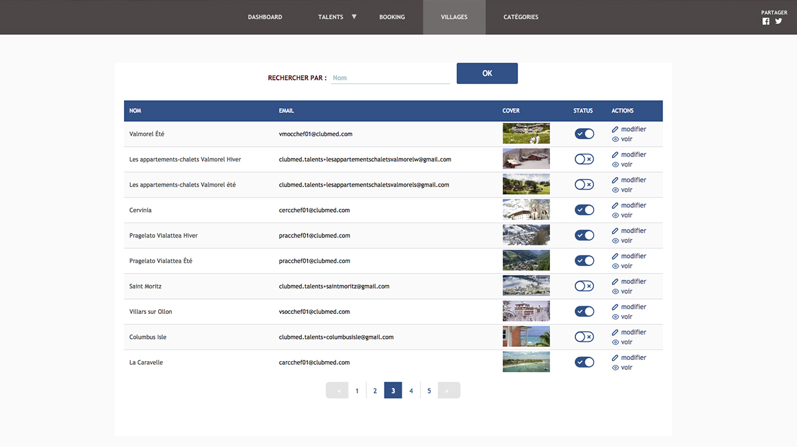Enable status for Les appartements-chalets Valmorel été
This screenshot has height=447, width=797.
click(584, 185)
